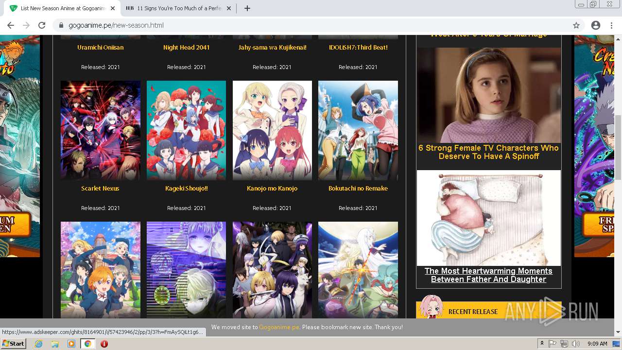
Task: Open File Explorer from taskbar
Action: pos(55,344)
